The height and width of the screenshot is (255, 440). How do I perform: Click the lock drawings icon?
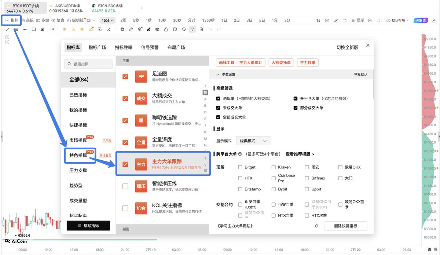coord(166,29)
